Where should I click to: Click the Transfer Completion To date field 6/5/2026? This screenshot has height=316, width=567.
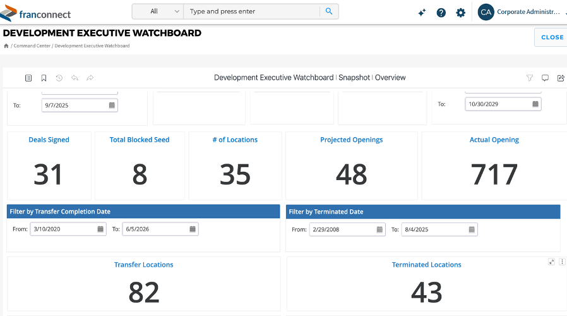[x=155, y=229]
